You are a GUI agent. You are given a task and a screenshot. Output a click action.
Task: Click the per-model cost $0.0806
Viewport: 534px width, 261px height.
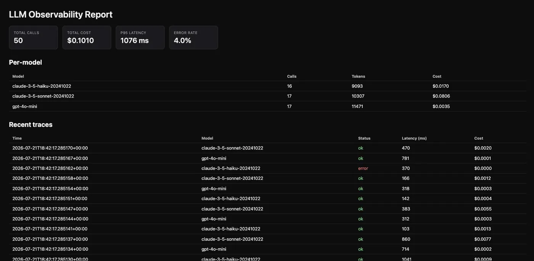click(x=441, y=96)
